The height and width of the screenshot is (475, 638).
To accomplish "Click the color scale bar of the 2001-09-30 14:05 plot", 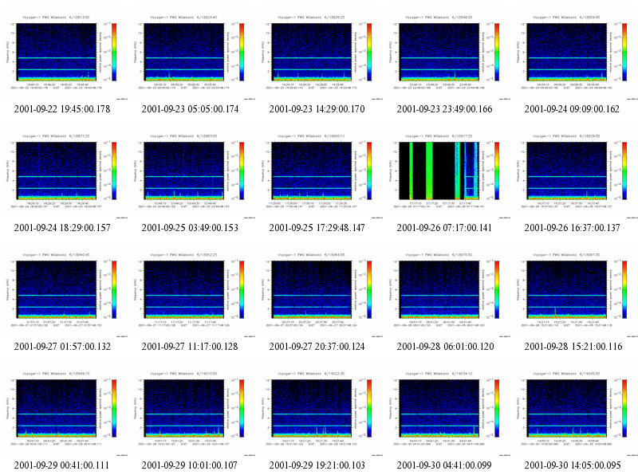I will click(x=624, y=408).
